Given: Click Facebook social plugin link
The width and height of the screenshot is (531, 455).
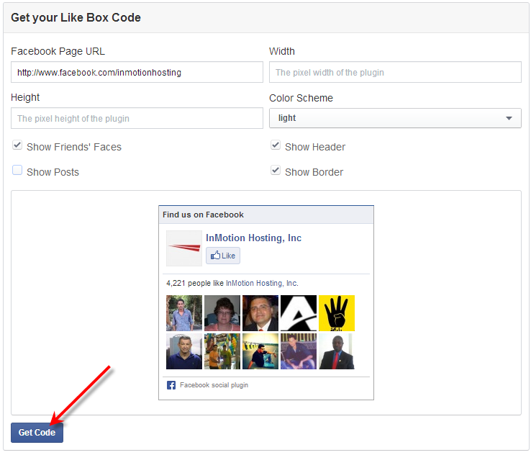Looking at the screenshot, I should tap(214, 385).
